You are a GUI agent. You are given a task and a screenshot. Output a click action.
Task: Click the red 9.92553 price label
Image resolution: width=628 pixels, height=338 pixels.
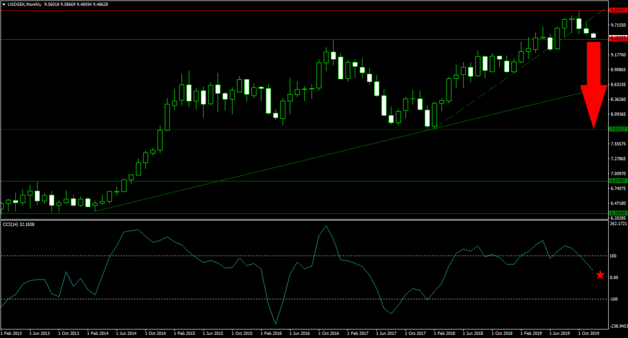click(618, 10)
